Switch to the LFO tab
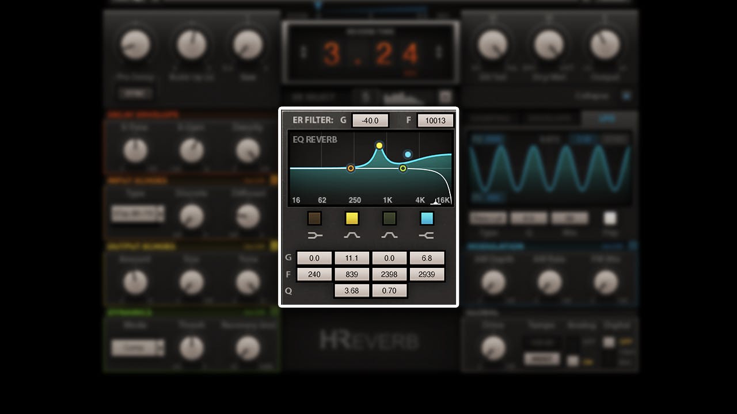 (607, 118)
